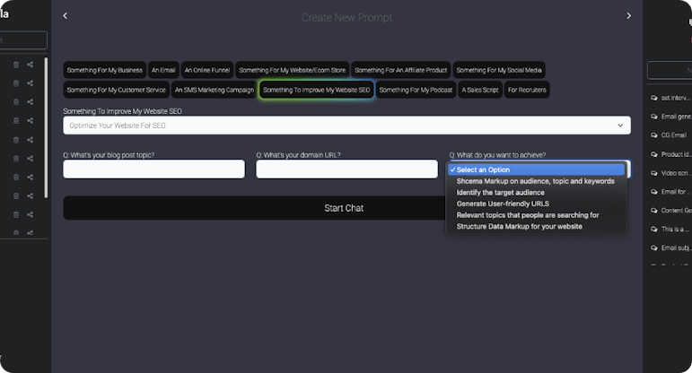
Task: Click the left arrow beside Create New Prompt
Action: click(66, 16)
